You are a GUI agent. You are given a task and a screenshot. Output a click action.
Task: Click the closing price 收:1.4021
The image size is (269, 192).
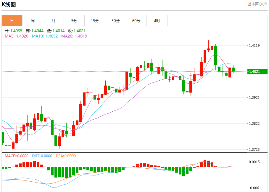coord(77,31)
